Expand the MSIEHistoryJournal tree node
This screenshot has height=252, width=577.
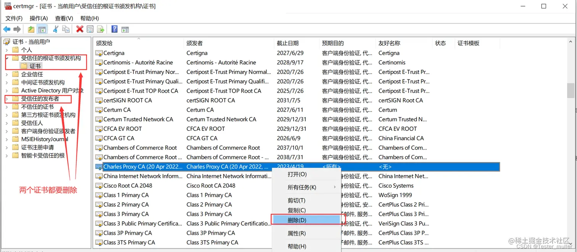(7, 140)
